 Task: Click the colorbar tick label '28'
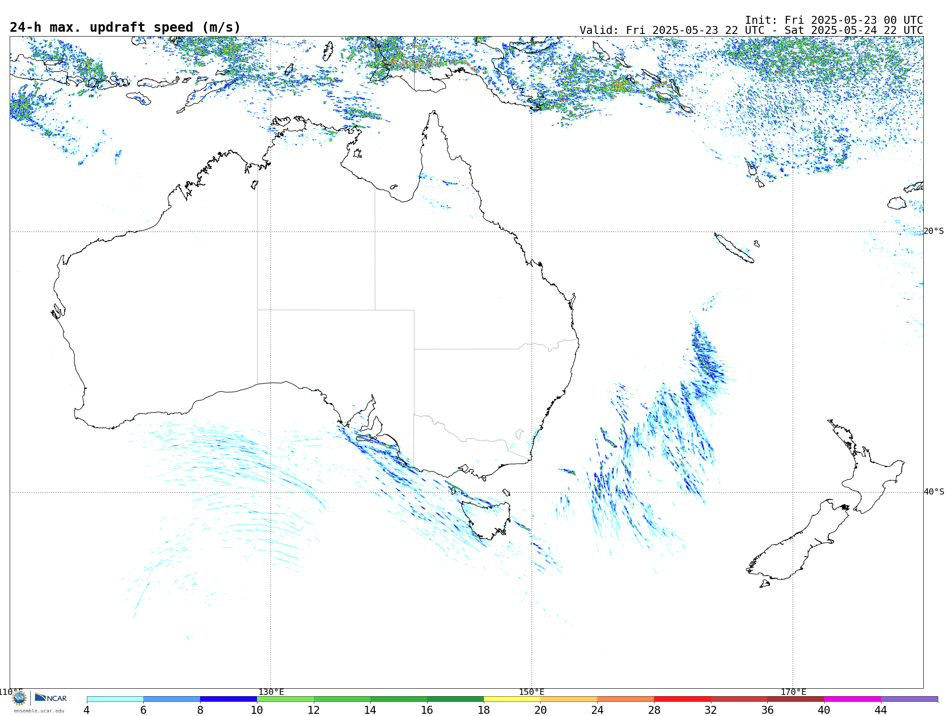click(x=654, y=710)
